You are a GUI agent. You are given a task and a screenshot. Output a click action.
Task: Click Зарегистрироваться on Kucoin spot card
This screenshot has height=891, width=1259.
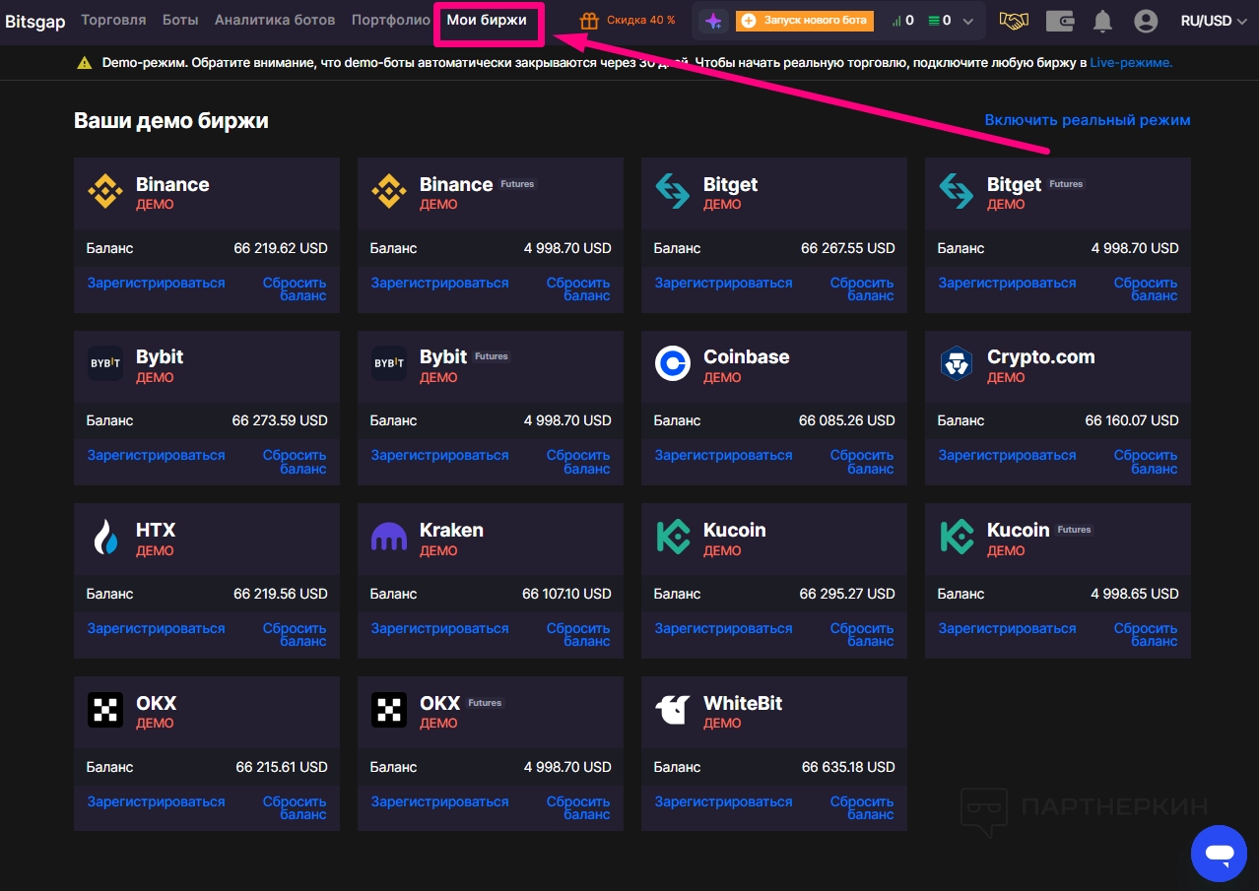tap(723, 628)
